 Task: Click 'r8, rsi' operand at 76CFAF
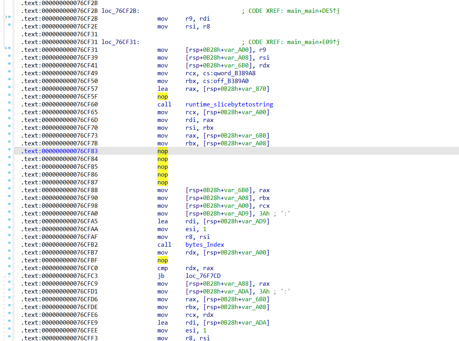tap(198, 237)
